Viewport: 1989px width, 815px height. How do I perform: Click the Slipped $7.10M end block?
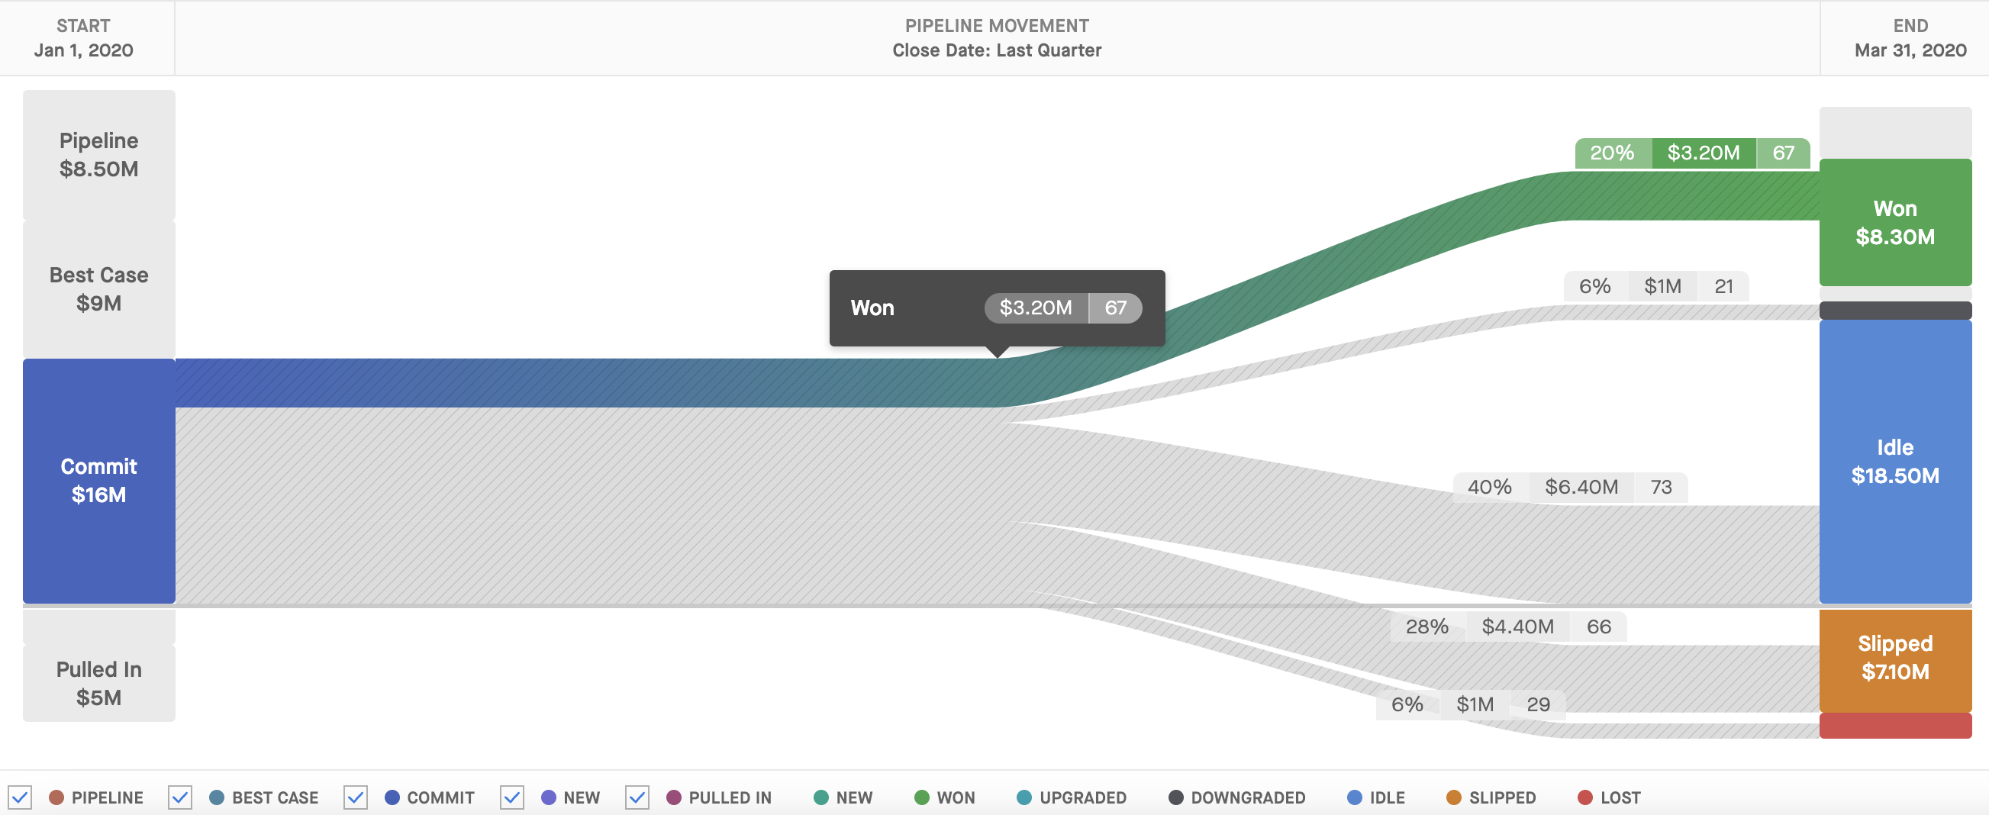(x=1896, y=660)
